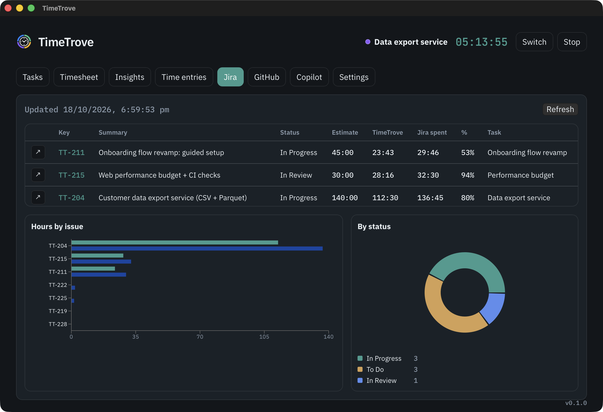Refresh the Jira issue list
The width and height of the screenshot is (603, 412).
[560, 109]
